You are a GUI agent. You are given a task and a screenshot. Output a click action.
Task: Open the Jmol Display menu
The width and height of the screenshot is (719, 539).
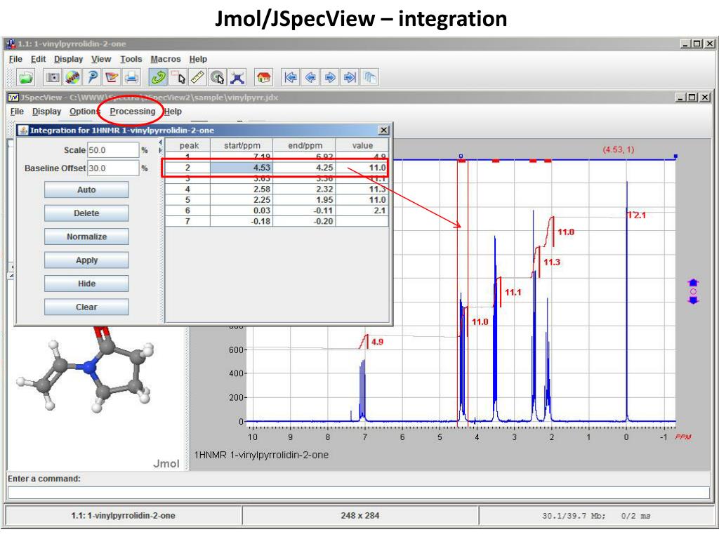coord(68,59)
